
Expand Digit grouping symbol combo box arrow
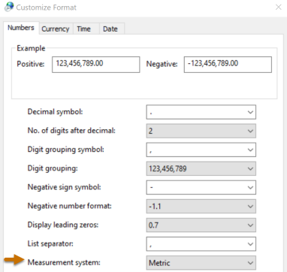250,150
